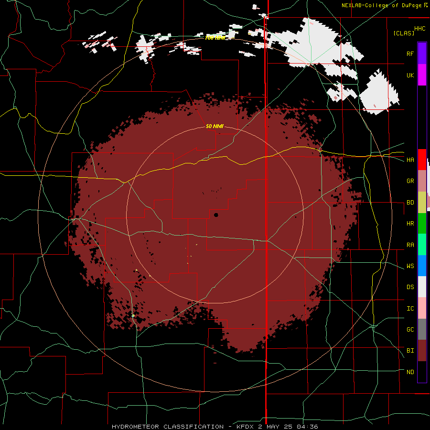Click the 'IC' legend label
Viewport: 430px width, 430px height.
[x=410, y=309]
